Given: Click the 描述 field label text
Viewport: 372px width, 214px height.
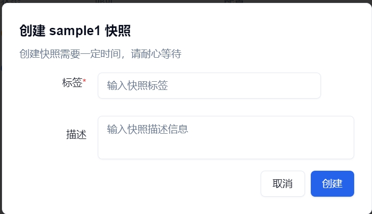Looking at the screenshot, I should (76, 135).
